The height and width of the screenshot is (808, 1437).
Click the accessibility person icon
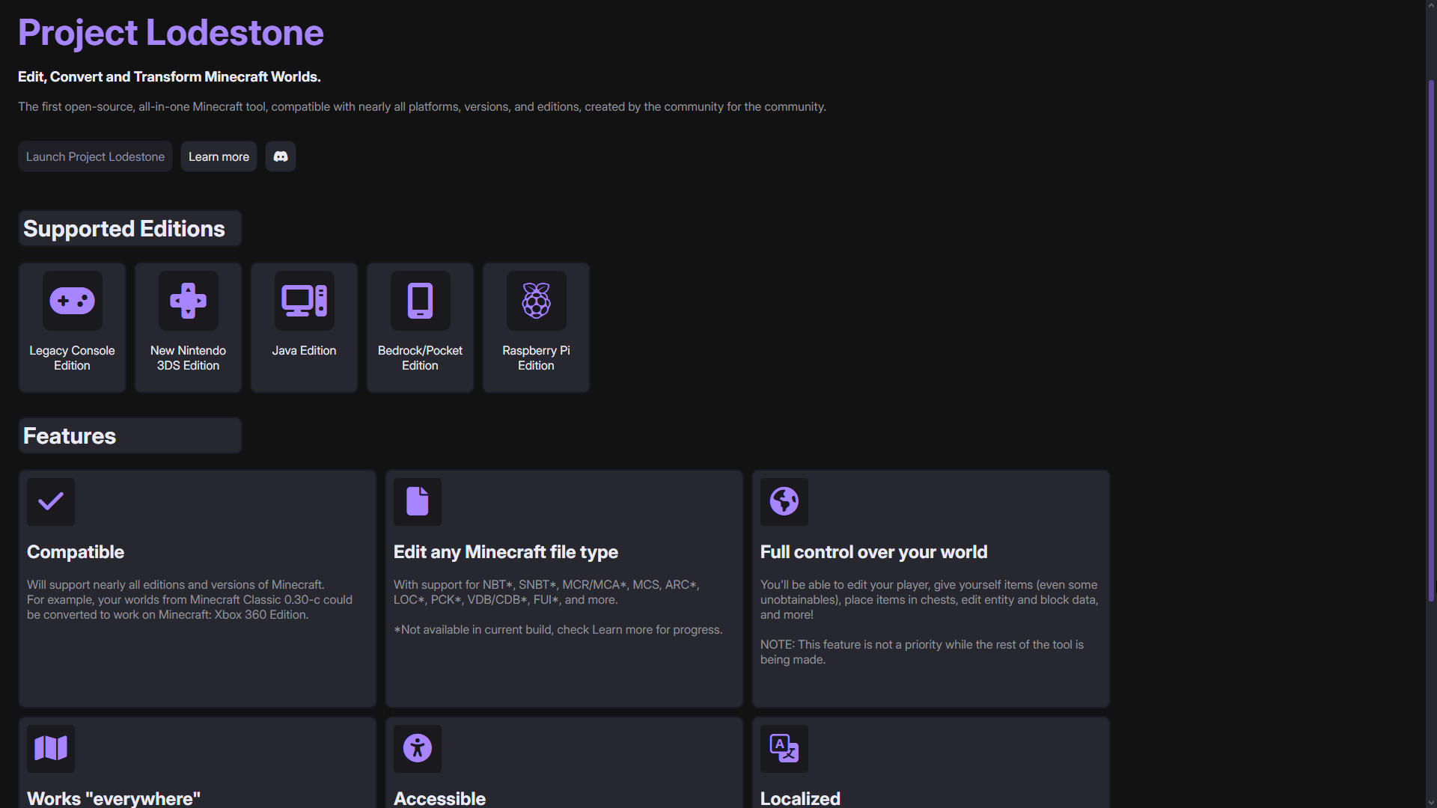[x=418, y=748]
